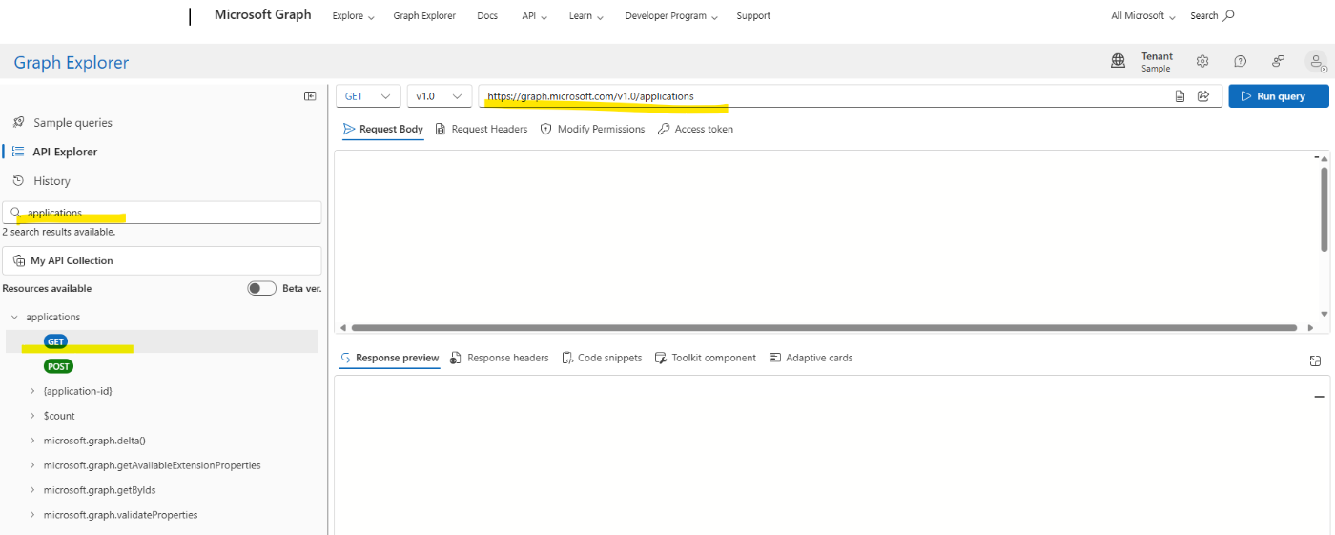This screenshot has height=535, width=1335.
Task: Click the left arrow of horizontal scrollbar
Action: pos(343,327)
